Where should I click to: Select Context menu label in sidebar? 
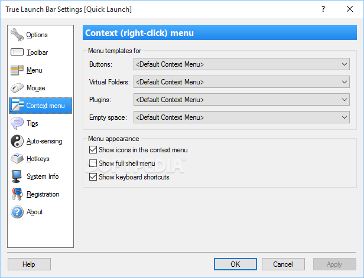[45, 106]
